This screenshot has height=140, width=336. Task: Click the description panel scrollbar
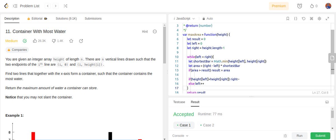(165, 45)
